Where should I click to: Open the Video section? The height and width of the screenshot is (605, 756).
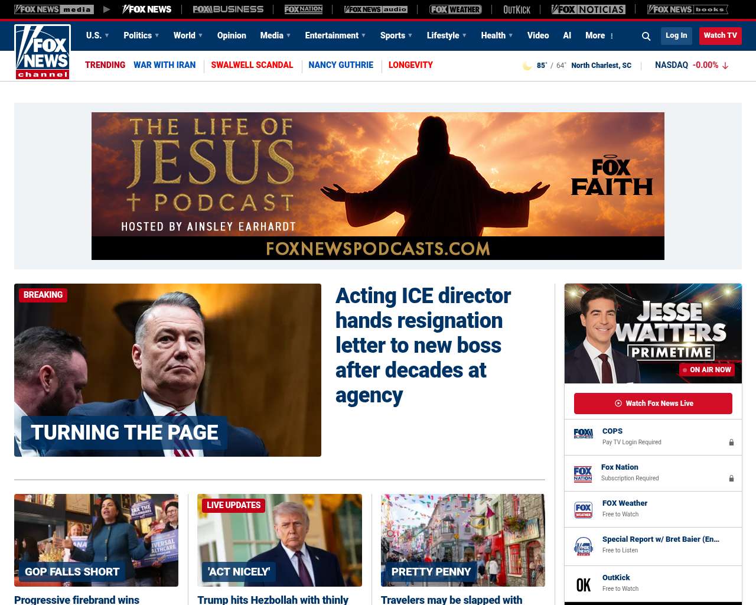click(538, 35)
